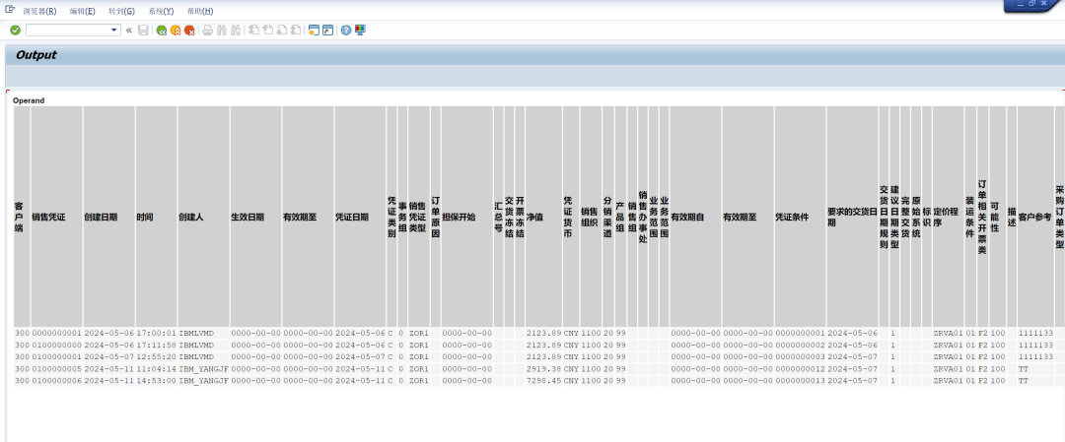Click the net value 7298.45
Image resolution: width=1065 pixels, height=442 pixels.
pos(543,381)
